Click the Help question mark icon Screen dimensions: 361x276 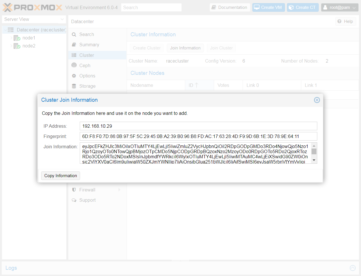point(339,21)
